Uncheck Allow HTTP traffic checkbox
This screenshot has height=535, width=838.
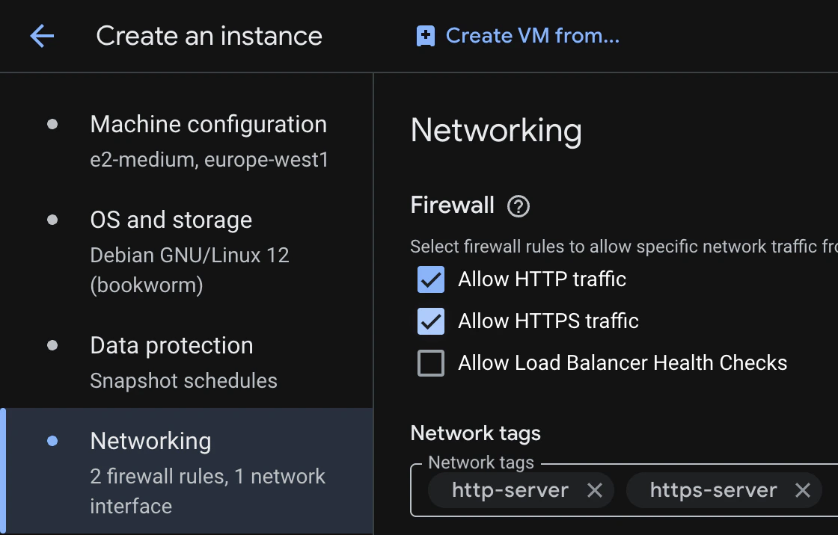click(431, 279)
